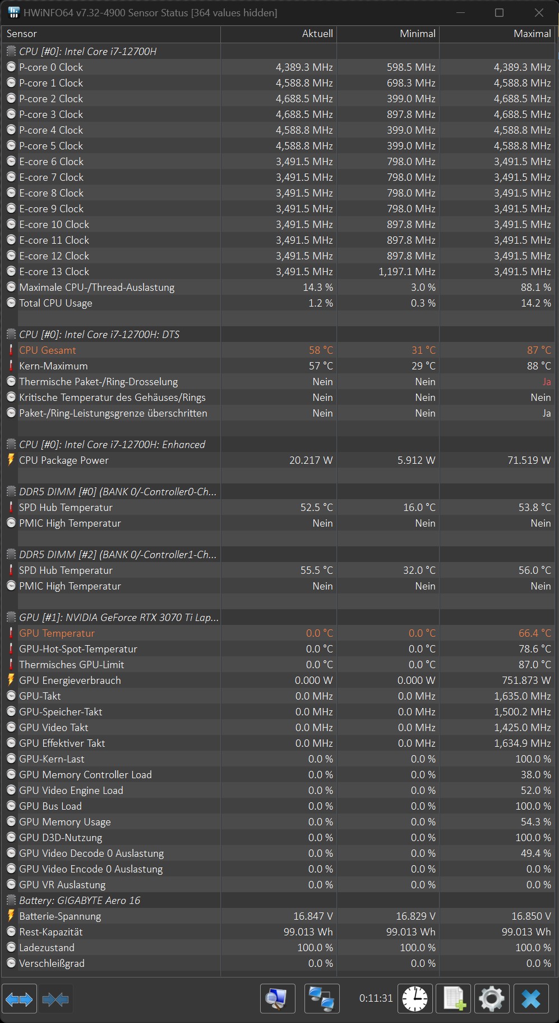The width and height of the screenshot is (559, 1023).
Task: Open sensor settings gear icon
Action: [x=492, y=999]
